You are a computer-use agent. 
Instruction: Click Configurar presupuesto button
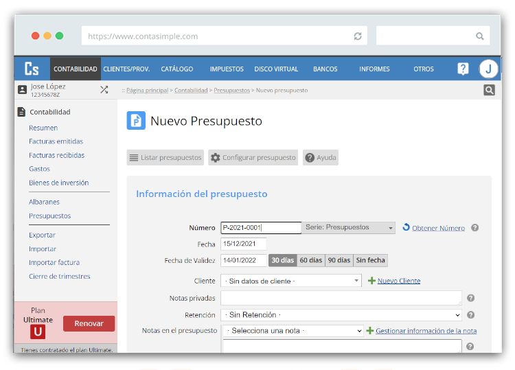tap(253, 158)
